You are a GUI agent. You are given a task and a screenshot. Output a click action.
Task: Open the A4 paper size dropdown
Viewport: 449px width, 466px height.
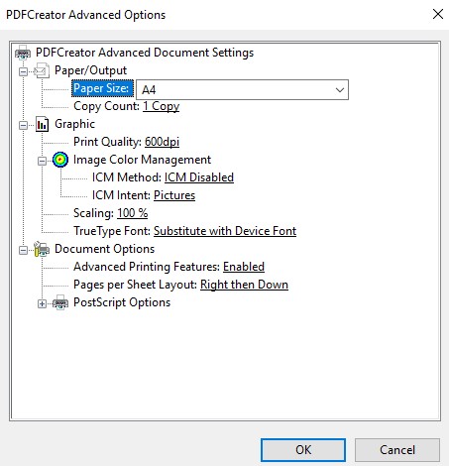point(242,89)
